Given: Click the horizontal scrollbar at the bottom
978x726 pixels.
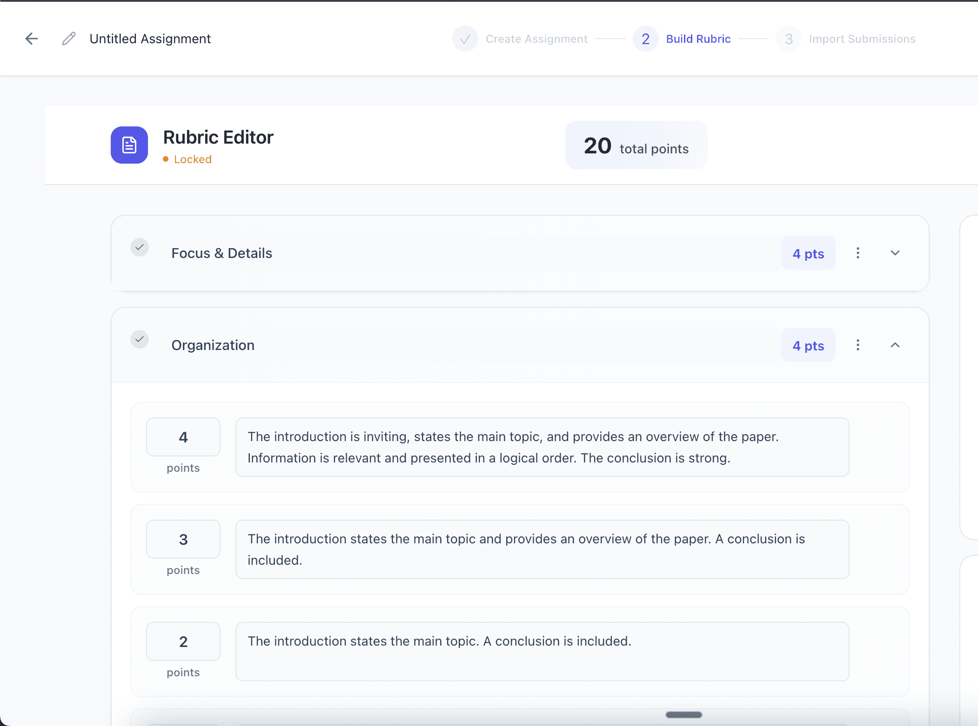Looking at the screenshot, I should [x=683, y=715].
